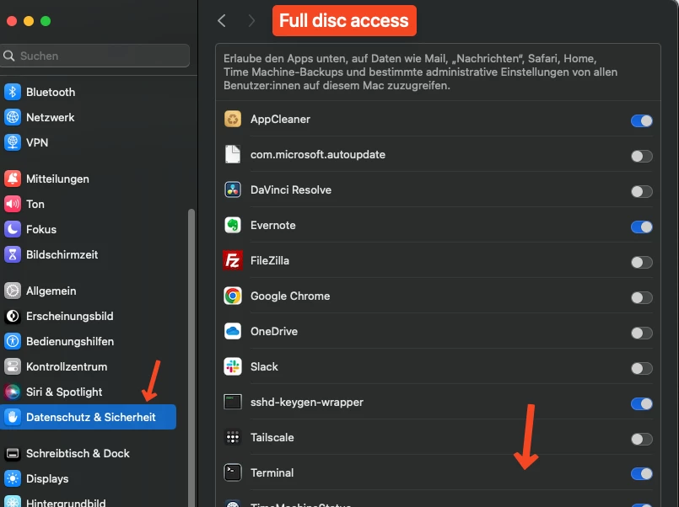Viewport: 679px width, 507px height.
Task: Click the Terminal name text
Action: (x=272, y=472)
